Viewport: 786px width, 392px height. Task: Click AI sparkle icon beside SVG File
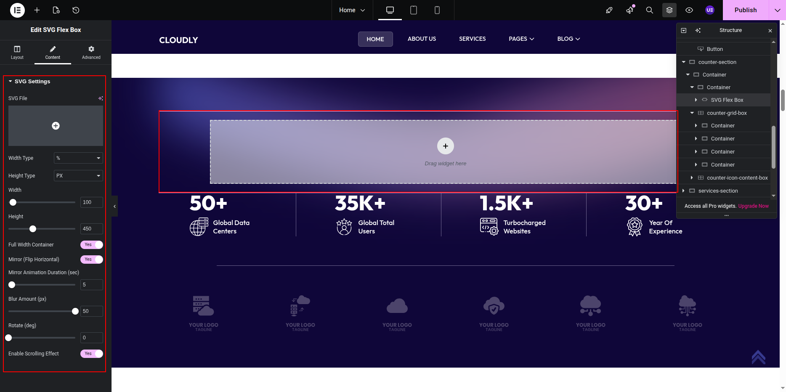click(101, 98)
